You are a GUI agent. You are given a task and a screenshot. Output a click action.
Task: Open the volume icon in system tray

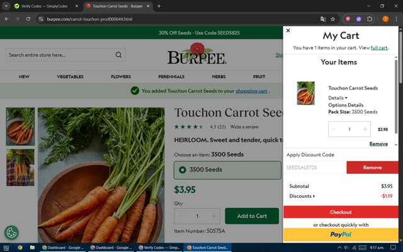[x=346, y=248]
